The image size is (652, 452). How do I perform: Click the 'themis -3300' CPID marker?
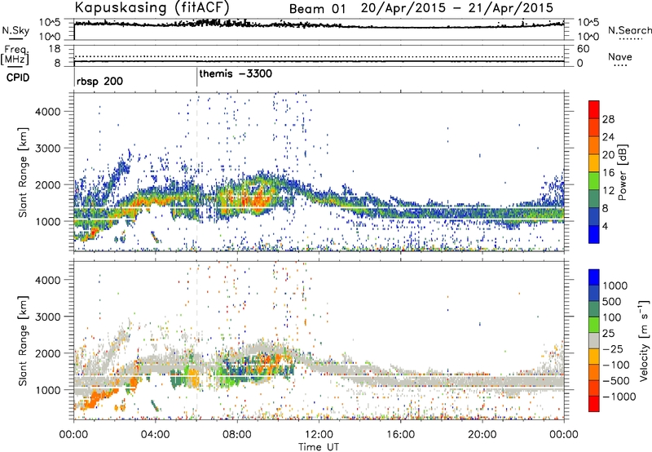tap(236, 73)
